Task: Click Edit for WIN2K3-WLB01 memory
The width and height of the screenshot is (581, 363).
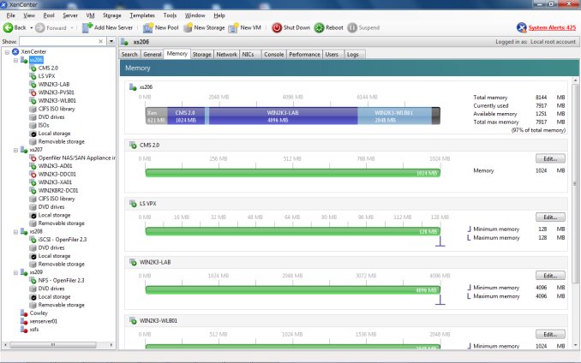Action: 550,334
